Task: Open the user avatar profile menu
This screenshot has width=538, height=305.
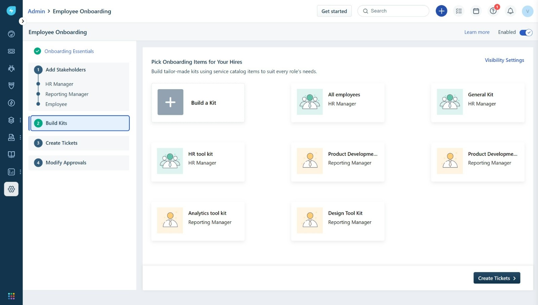Action: pyautogui.click(x=527, y=11)
